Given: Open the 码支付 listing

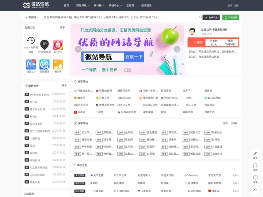Looking at the screenshot, I should (34, 116).
